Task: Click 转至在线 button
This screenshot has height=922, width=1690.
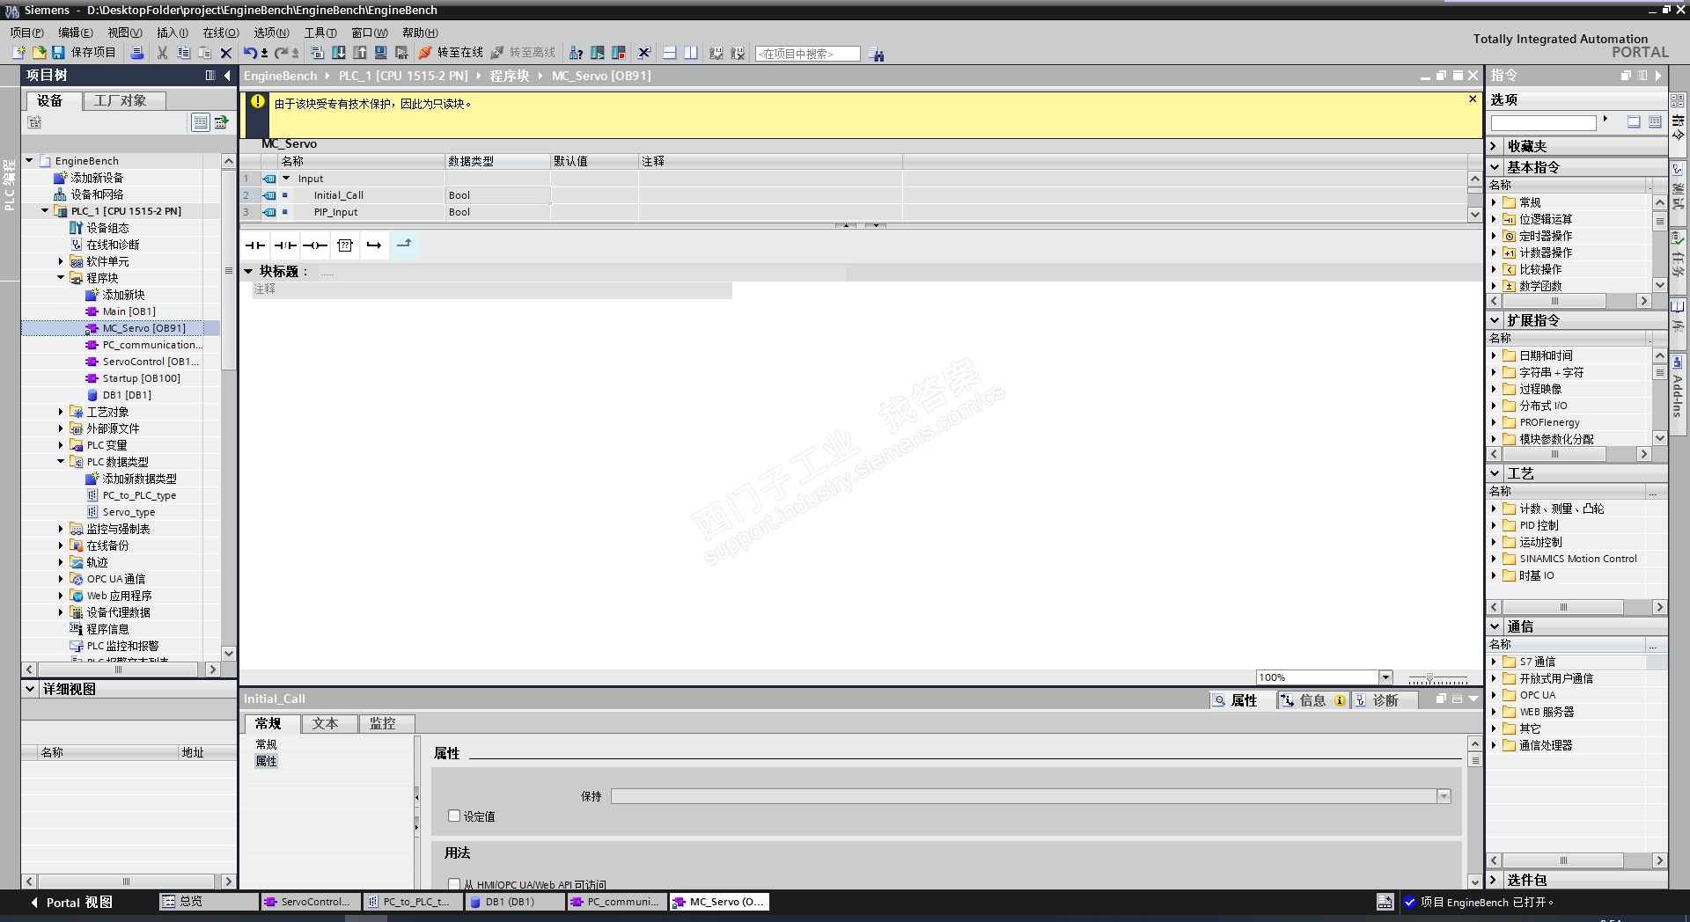Action: pyautogui.click(x=451, y=53)
